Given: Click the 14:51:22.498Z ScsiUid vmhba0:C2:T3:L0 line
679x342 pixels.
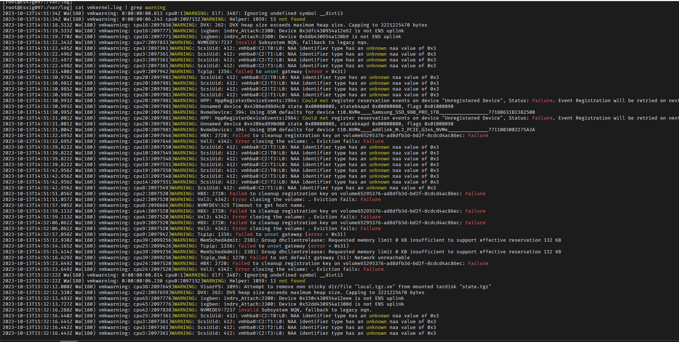Looking at the screenshot, I should [219, 66].
